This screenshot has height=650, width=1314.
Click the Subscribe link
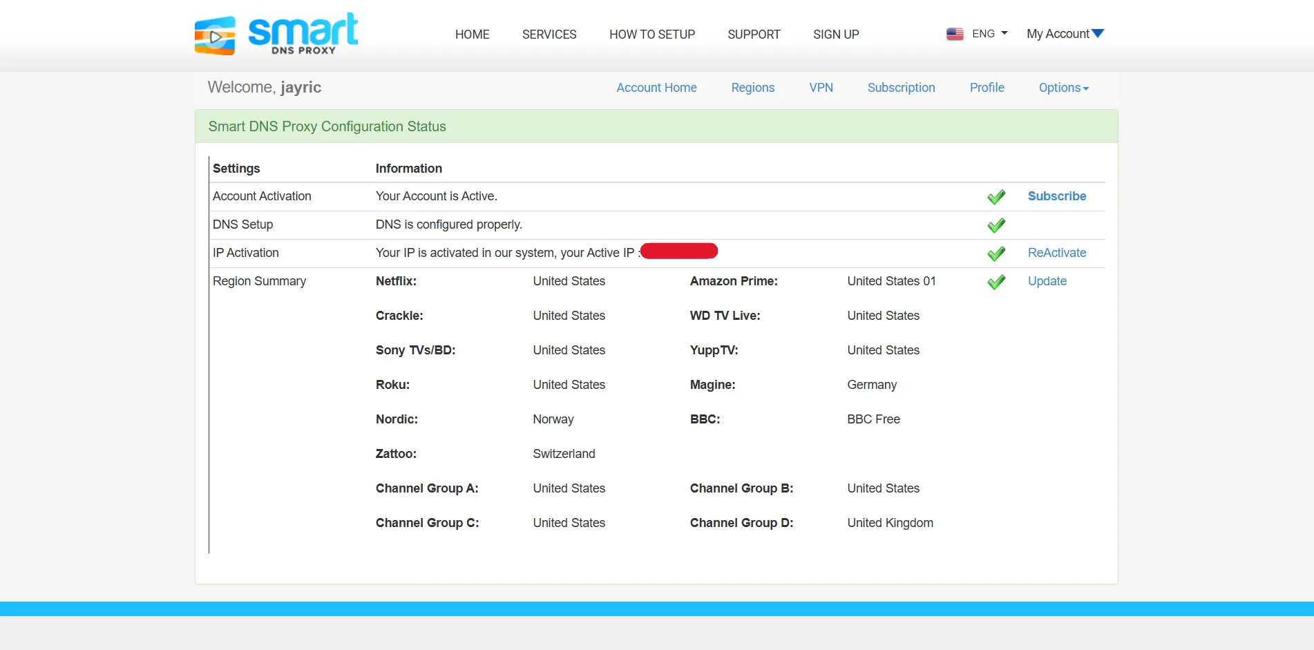click(x=1056, y=196)
